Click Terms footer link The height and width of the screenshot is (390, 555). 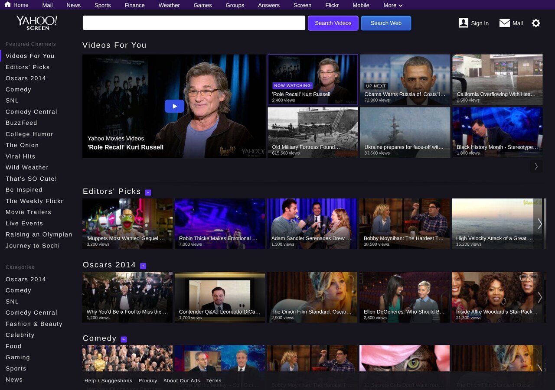click(214, 380)
